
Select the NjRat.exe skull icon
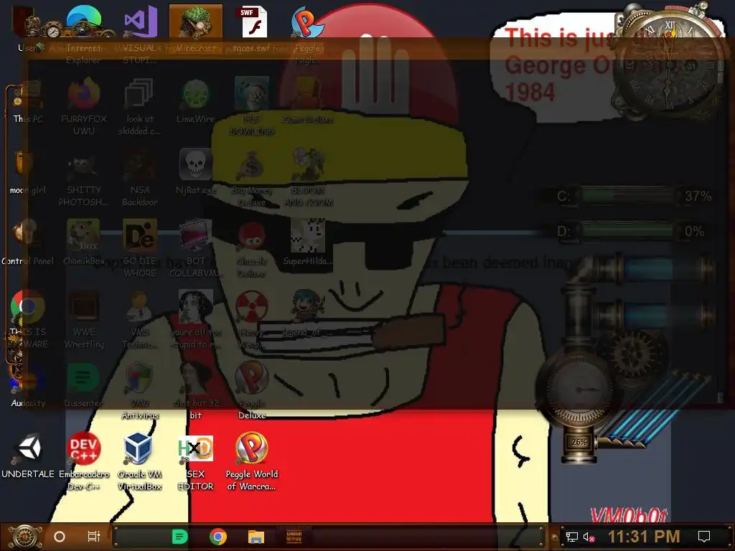click(x=196, y=171)
